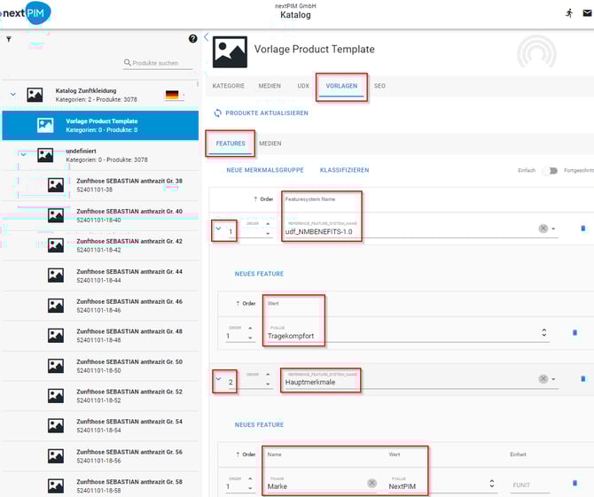Image resolution: width=594 pixels, height=497 pixels.
Task: Click Produkte aktualisieren button
Action: click(x=261, y=113)
